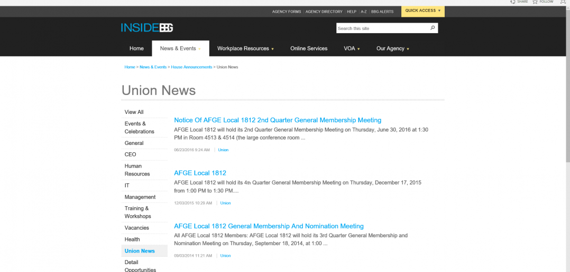Open Agency Forms link
The width and height of the screenshot is (570, 272).
(x=287, y=12)
